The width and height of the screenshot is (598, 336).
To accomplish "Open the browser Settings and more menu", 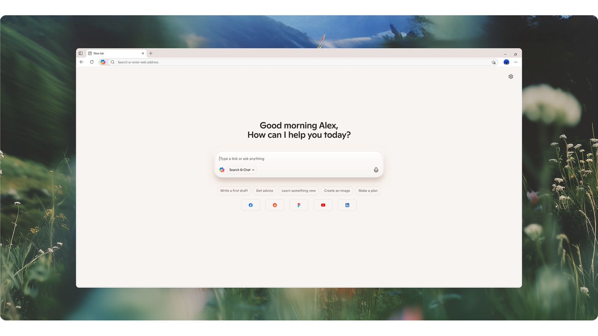I will tap(515, 62).
